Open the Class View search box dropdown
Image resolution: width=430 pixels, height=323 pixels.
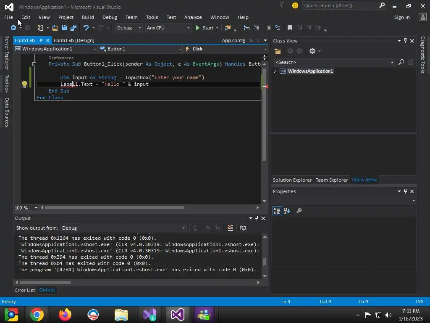coord(392,63)
